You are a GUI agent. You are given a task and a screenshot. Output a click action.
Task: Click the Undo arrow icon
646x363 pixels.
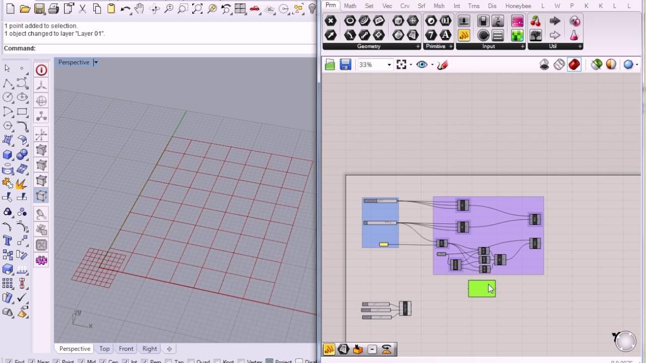point(126,9)
